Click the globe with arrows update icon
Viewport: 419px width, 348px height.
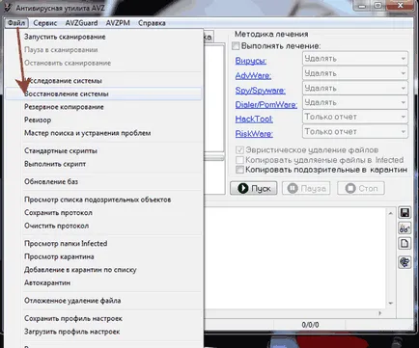405,262
